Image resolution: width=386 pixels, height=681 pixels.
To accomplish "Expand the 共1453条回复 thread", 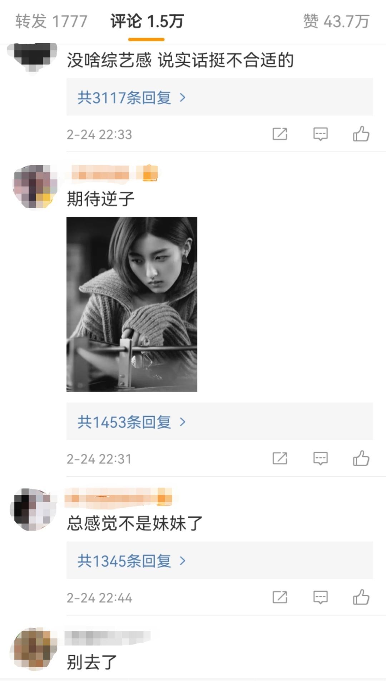I will click(219, 421).
